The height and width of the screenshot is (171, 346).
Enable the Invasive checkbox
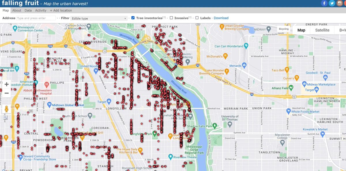pos(171,18)
